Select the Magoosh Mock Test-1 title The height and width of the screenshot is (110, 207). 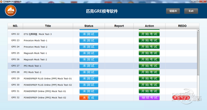[35, 53]
